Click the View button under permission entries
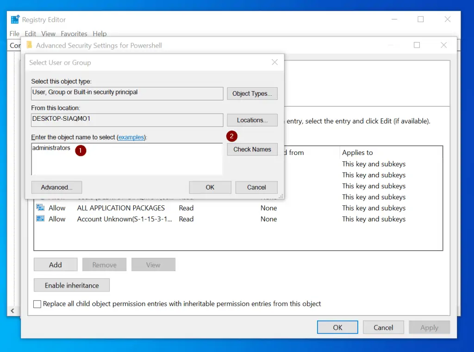Image resolution: width=474 pixels, height=352 pixels. click(x=153, y=265)
